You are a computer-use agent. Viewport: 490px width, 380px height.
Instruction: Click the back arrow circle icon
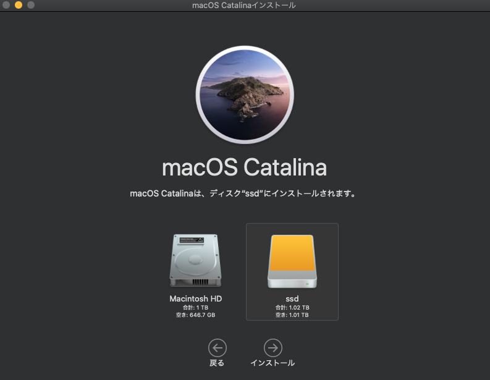tap(218, 347)
